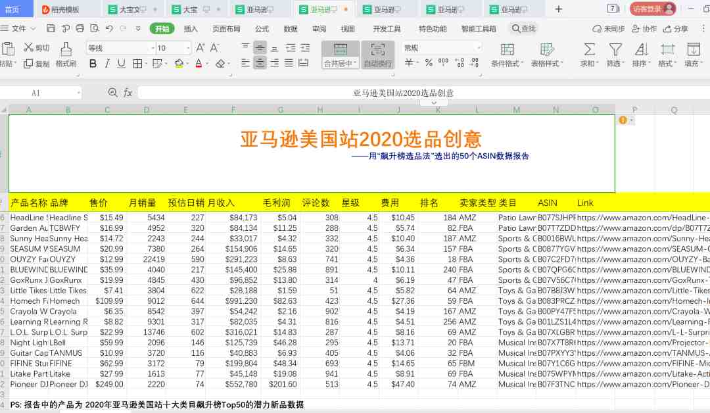
Task: Click the 查找 search button
Action: pyautogui.click(x=524, y=28)
